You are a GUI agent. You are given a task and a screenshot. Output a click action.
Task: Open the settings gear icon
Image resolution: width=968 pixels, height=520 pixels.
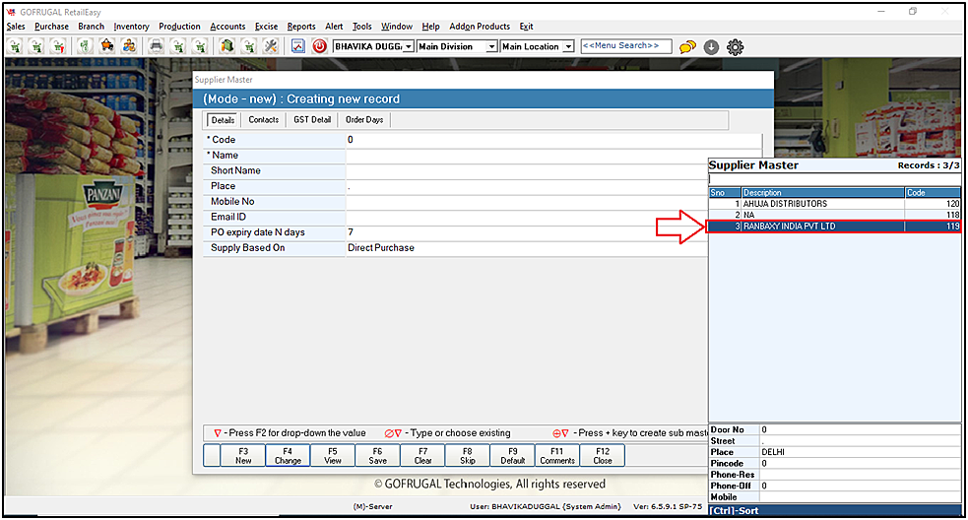click(735, 46)
